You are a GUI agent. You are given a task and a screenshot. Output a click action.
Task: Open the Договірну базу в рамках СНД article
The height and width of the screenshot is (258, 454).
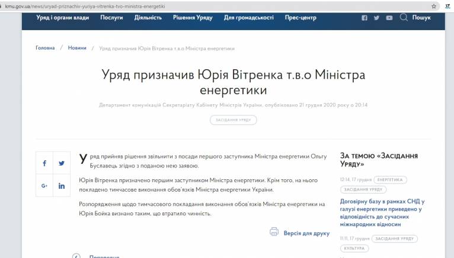(382, 212)
